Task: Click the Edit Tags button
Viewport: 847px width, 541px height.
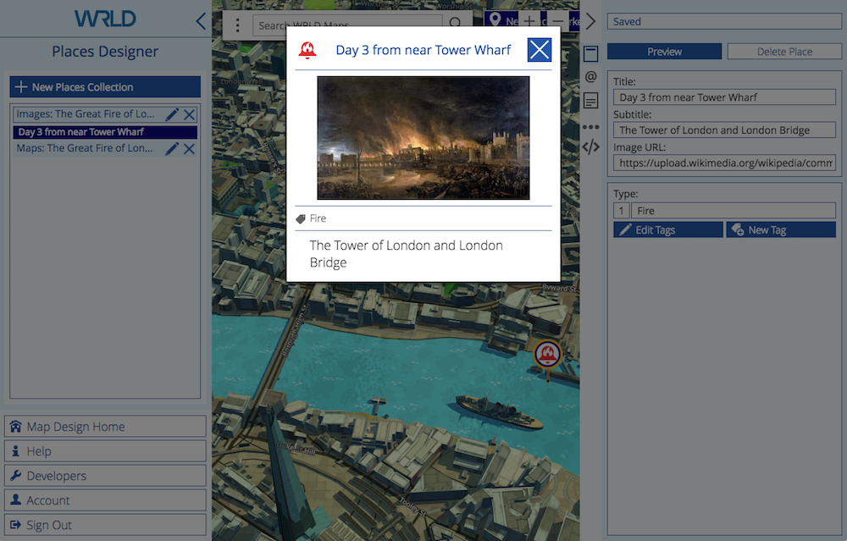Action: click(x=667, y=229)
